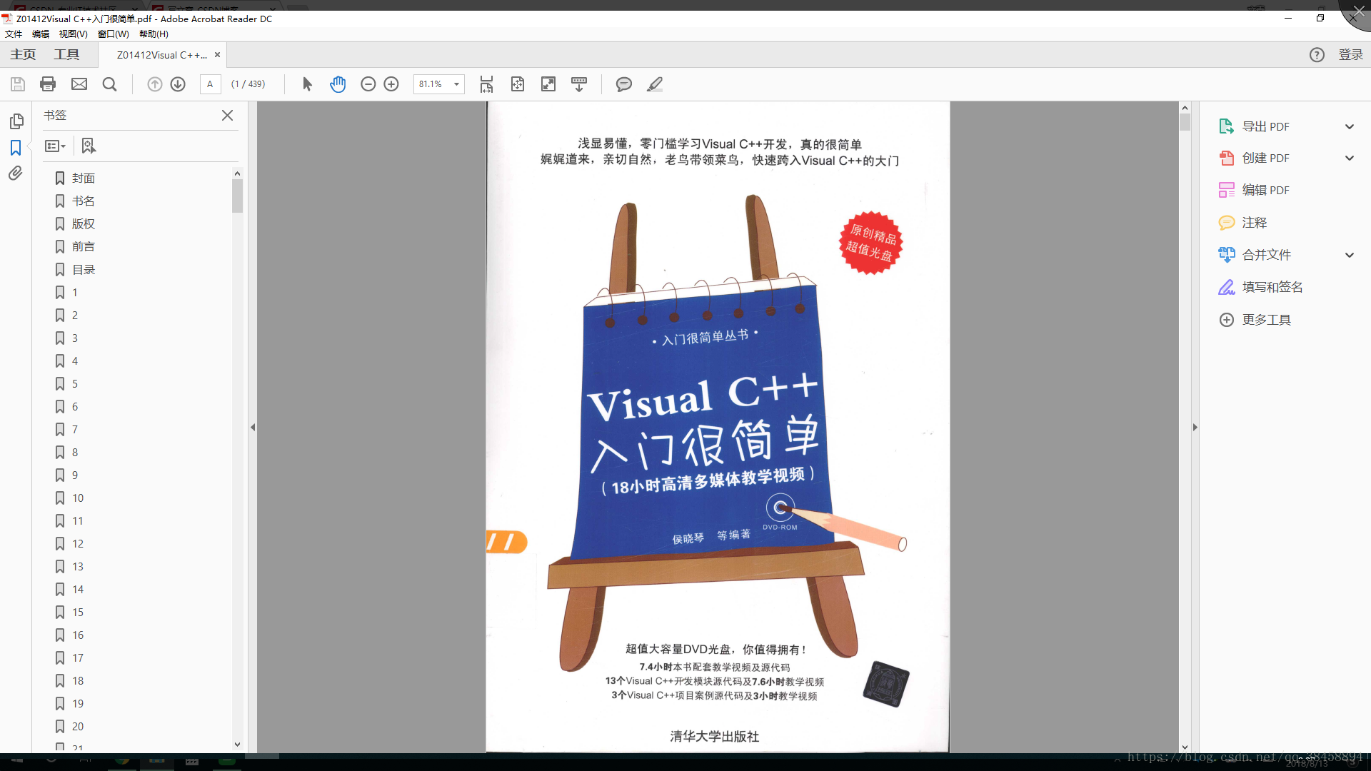Click the page number input field
The height and width of the screenshot is (771, 1371).
tap(210, 84)
